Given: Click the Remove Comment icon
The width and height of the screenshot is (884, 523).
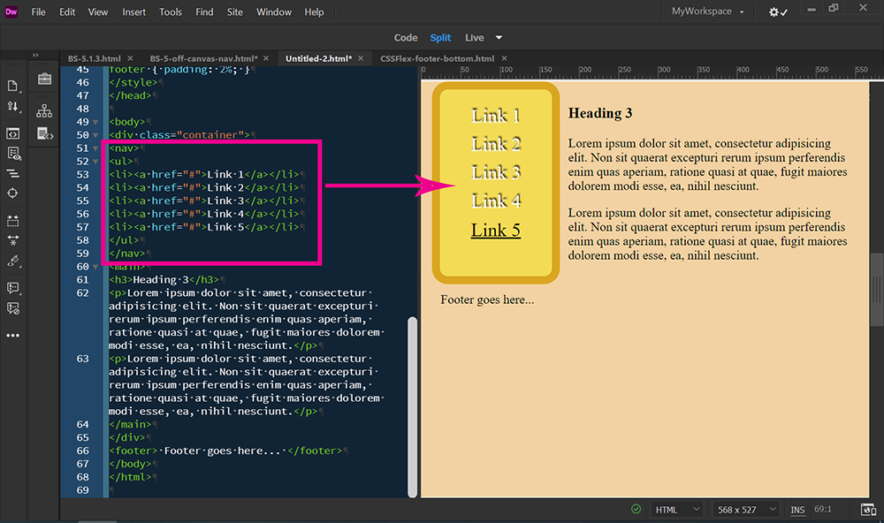Looking at the screenshot, I should tap(11, 309).
